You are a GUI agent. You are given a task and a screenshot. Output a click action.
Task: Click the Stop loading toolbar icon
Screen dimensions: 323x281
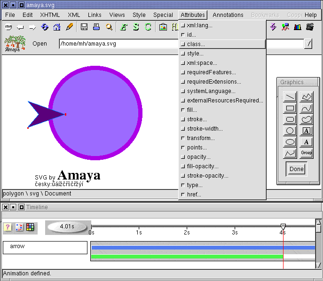click(8, 27)
